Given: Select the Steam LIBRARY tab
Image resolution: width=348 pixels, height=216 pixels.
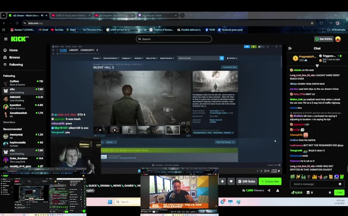Looking at the screenshot, I should 74,50.
